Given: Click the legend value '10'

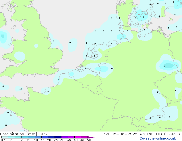Looking at the screenshot, I should [36, 140].
